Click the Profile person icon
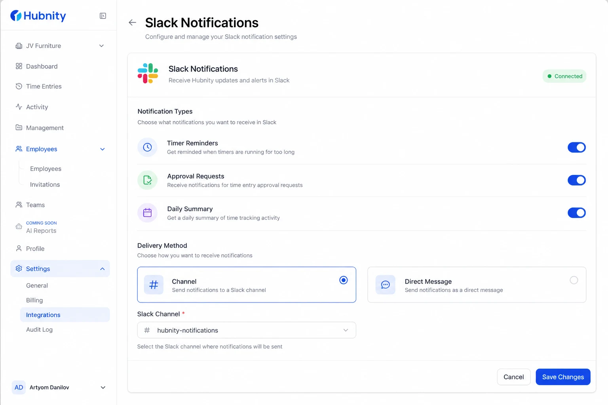This screenshot has height=405, width=608. pyautogui.click(x=19, y=248)
